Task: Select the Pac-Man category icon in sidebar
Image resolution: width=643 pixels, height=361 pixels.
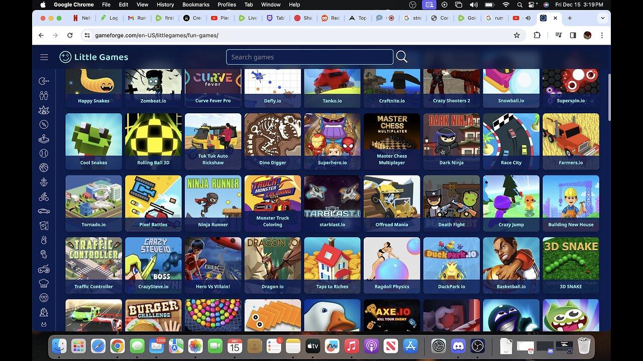Action: [44, 81]
